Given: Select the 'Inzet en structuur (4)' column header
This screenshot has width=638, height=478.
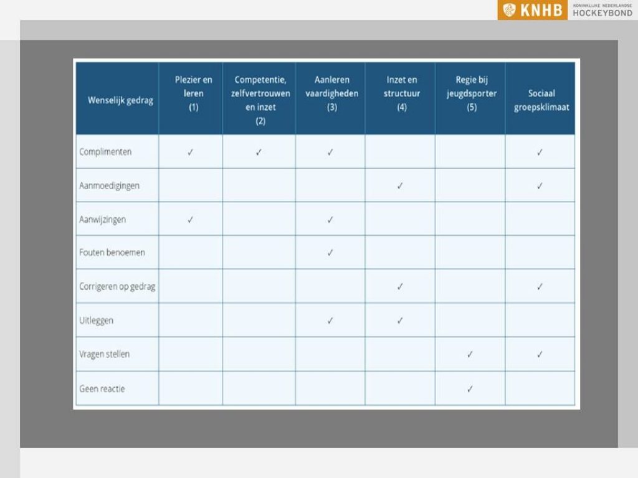Looking at the screenshot, I should 401,93.
